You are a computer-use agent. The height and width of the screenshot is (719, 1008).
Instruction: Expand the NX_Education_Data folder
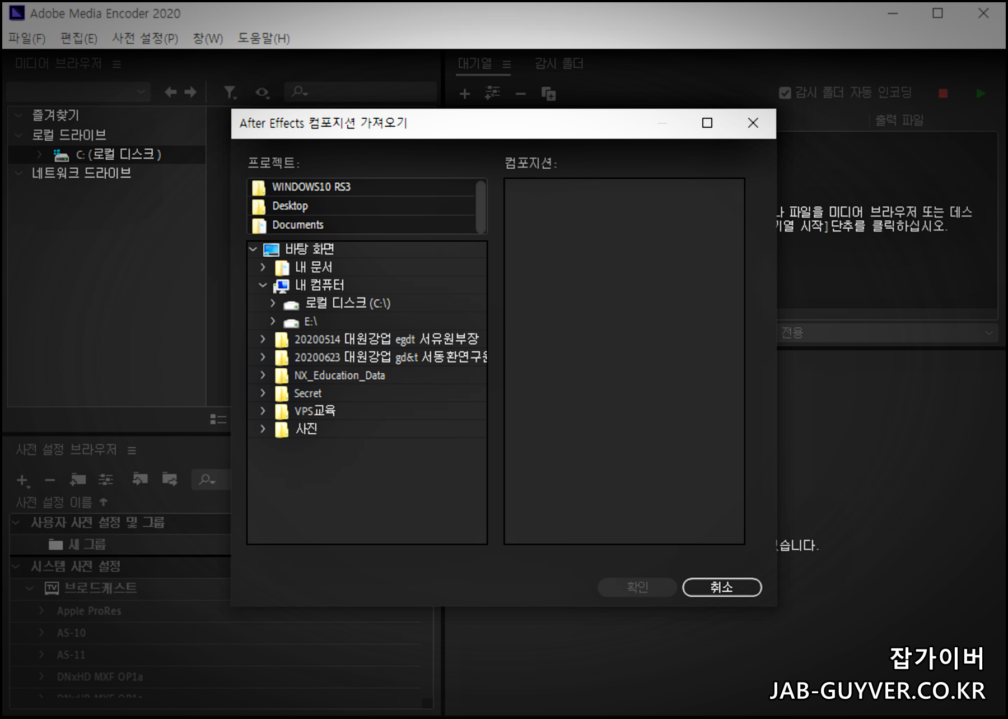pos(263,375)
